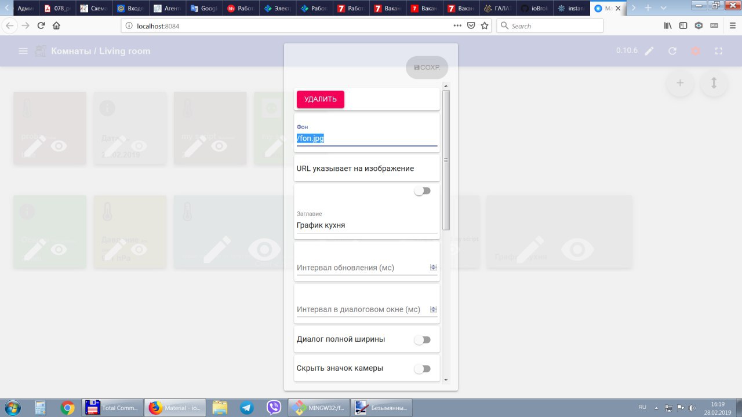The width and height of the screenshot is (742, 417).
Task: Toggle visibility eye on the my script tile
Action: point(219,145)
